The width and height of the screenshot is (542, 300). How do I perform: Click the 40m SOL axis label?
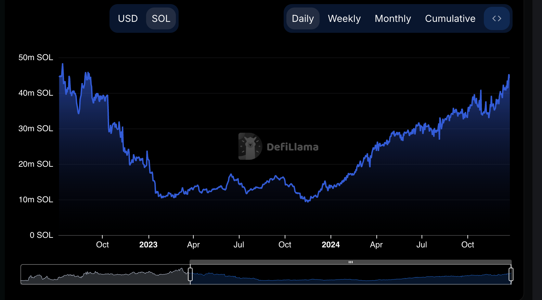tap(36, 93)
